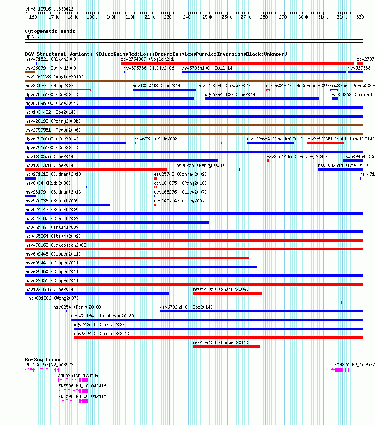The width and height of the screenshot is (375, 425).
Task: Open dgv6789n100 (Coe2014) variant
Action: click(52, 104)
